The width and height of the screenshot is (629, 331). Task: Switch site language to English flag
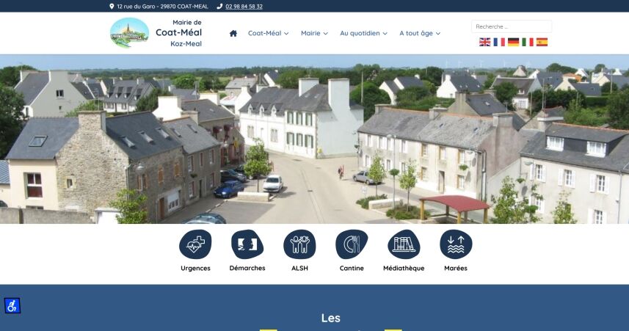click(x=484, y=42)
